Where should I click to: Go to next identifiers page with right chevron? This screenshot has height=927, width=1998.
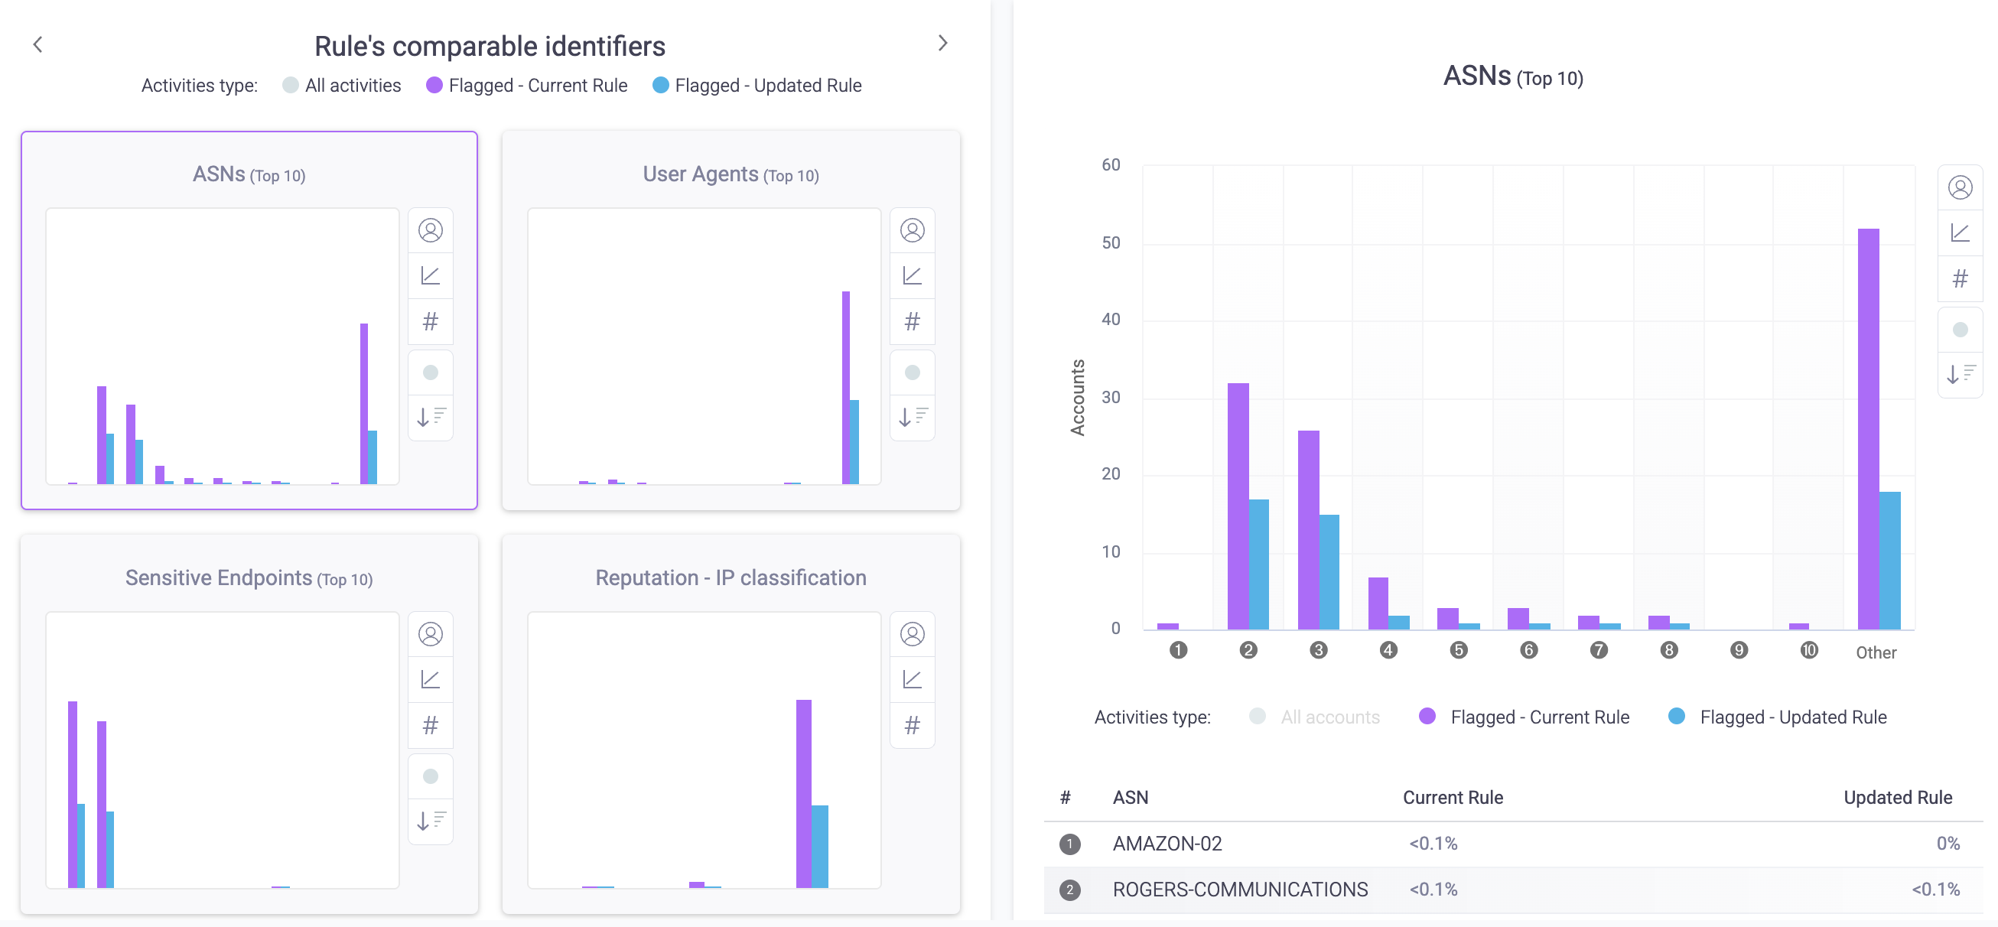click(942, 44)
